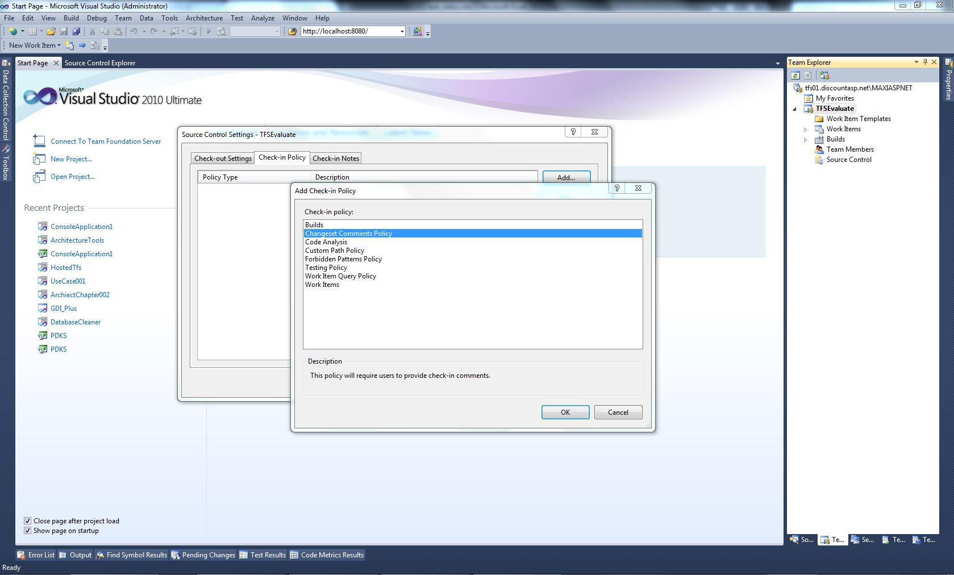Open the Test Results panel
This screenshot has height=575, width=954.
pyautogui.click(x=263, y=555)
